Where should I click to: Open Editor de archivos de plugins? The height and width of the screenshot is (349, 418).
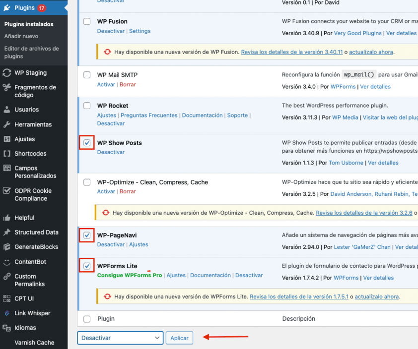[31, 53]
